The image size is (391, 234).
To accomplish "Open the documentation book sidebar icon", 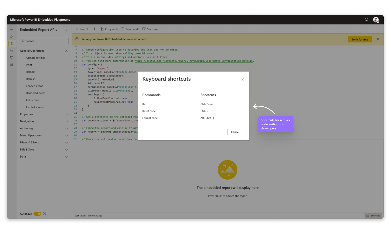I will [x=12, y=65].
